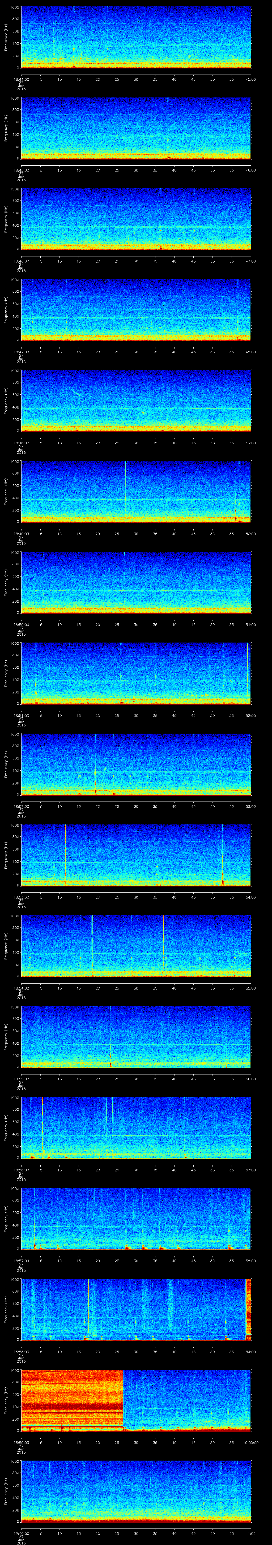The image size is (272, 1545).
Task: Select the spectrogram panel starting at 18:44:00
Action: [136, 37]
